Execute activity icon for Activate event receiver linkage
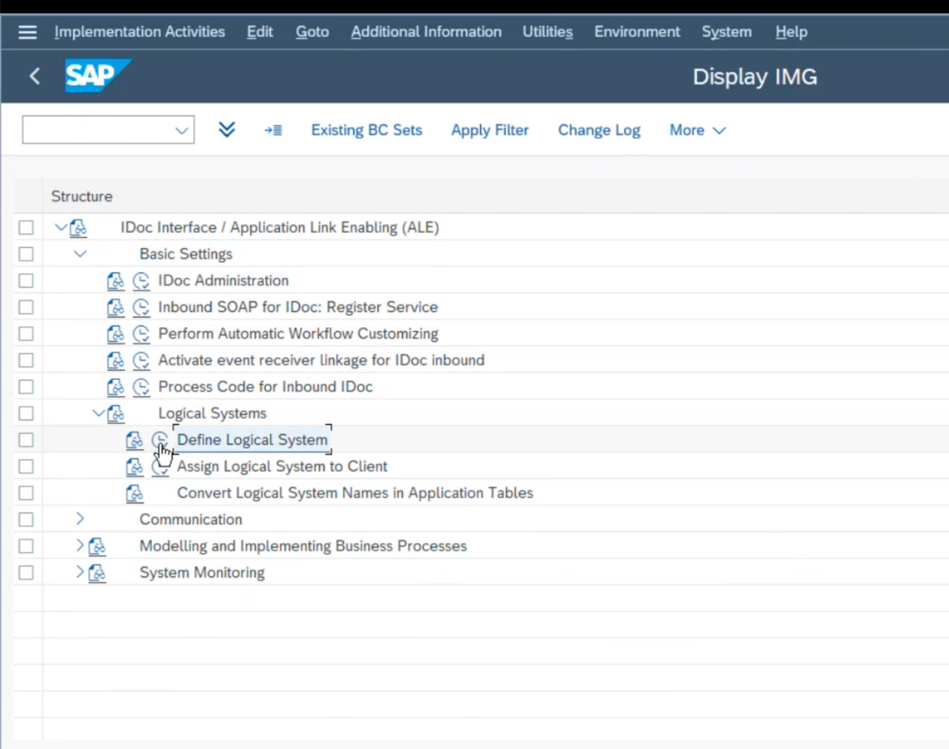949x749 pixels. (x=141, y=360)
